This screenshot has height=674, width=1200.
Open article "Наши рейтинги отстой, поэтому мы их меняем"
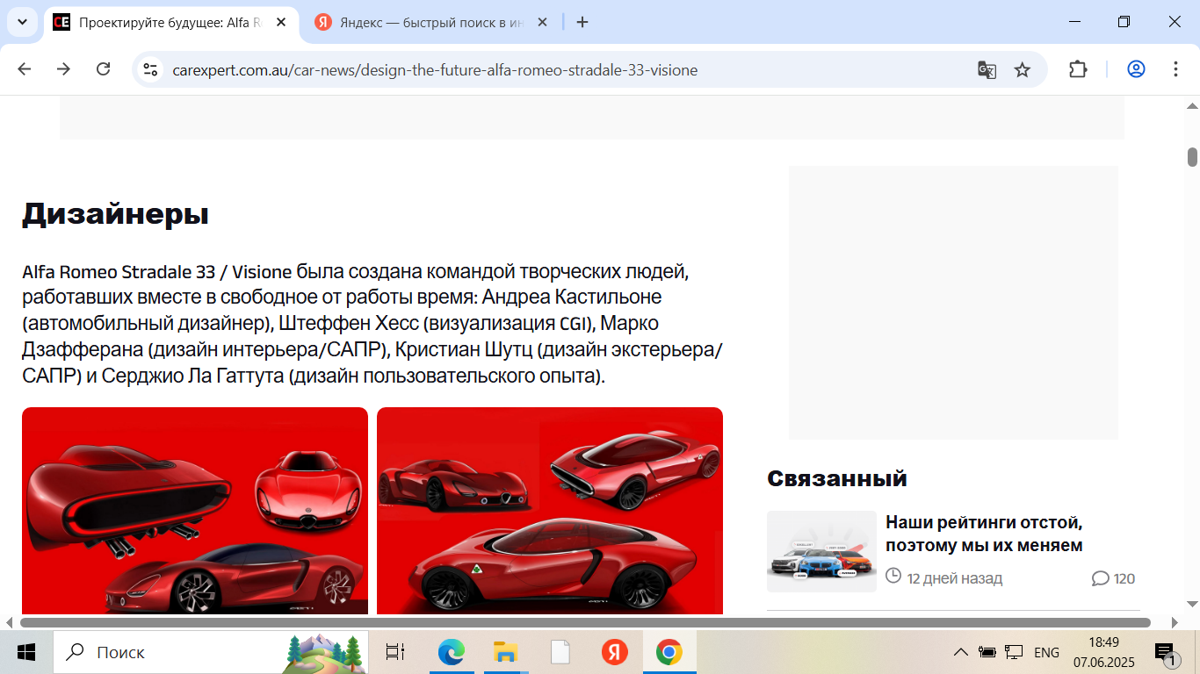983,534
